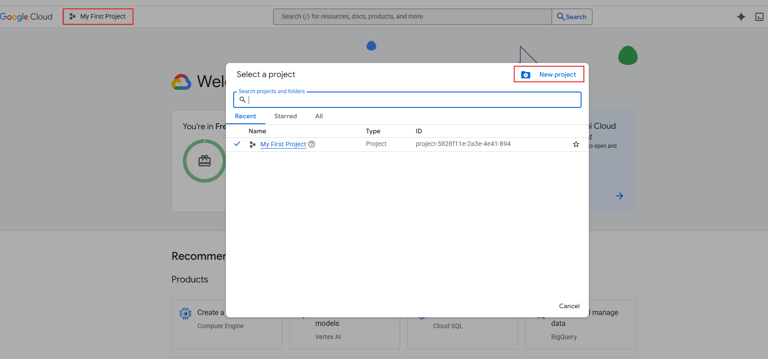
Task: Open the My First Project picker dropdown
Action: tap(98, 17)
